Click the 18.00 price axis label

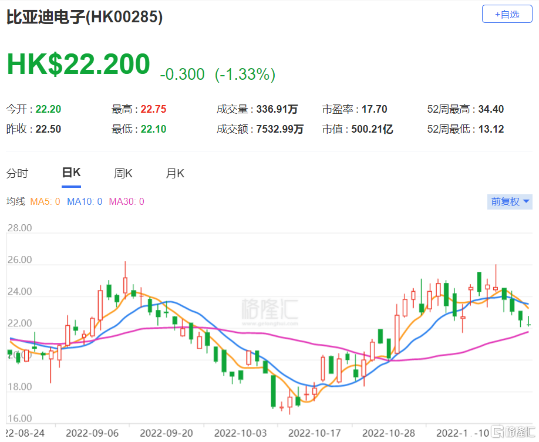pyautogui.click(x=19, y=387)
